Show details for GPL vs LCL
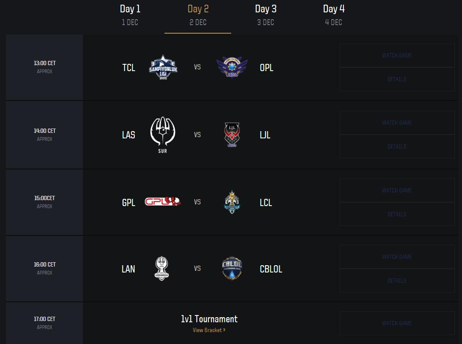The height and width of the screenshot is (344, 462). [x=397, y=214]
